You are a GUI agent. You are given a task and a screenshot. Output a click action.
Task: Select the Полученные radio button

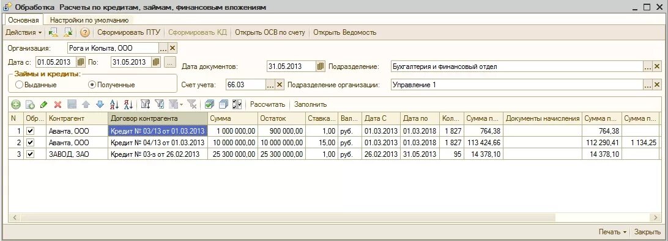[x=92, y=85]
